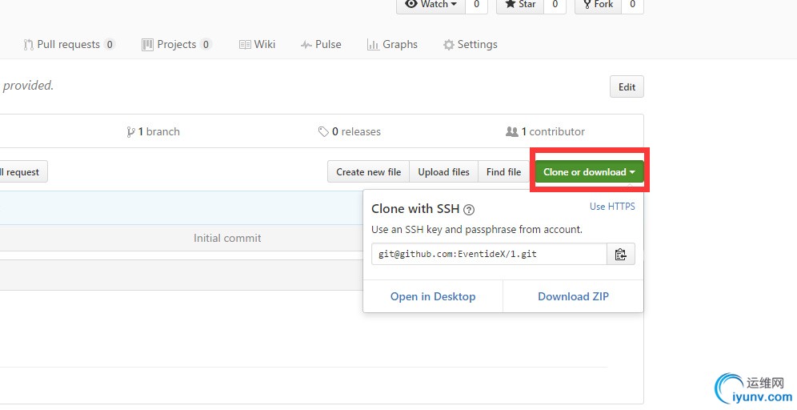
Task: Open the Pull requests tab
Action: point(69,45)
